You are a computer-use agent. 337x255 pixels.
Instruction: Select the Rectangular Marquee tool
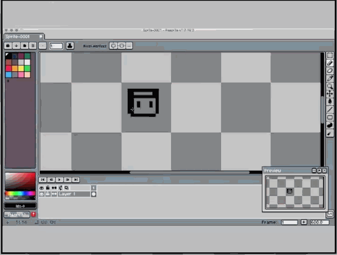[x=330, y=55]
